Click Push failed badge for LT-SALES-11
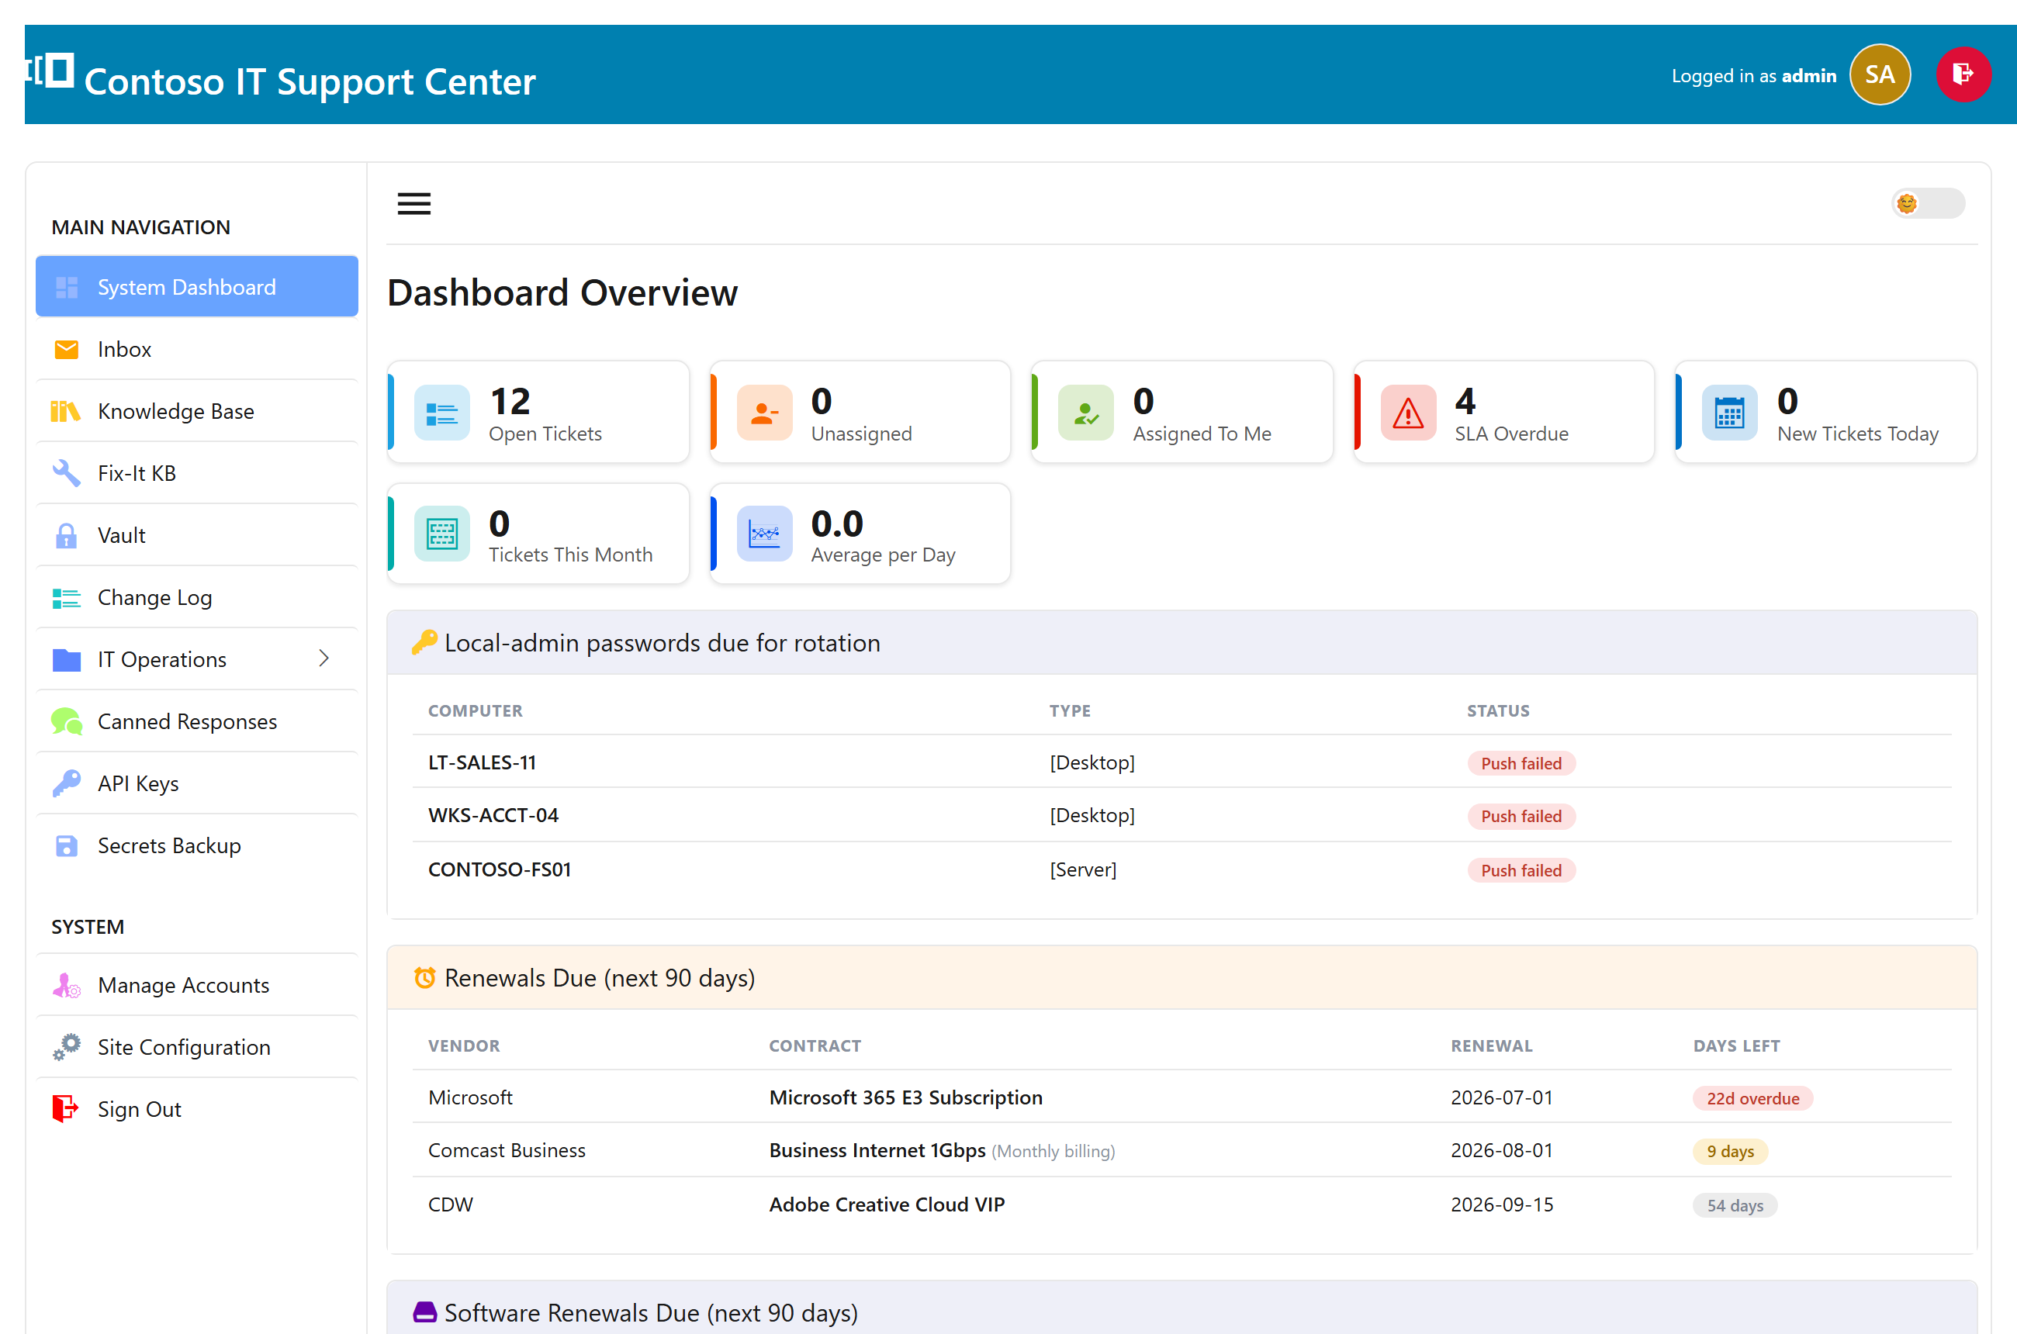Image resolution: width=2017 pixels, height=1334 pixels. (x=1521, y=764)
